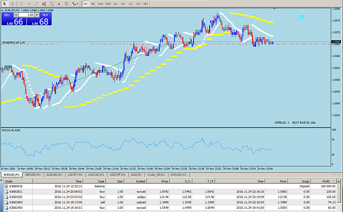
Task: Sort by the Symbol column header
Action: tap(136, 181)
